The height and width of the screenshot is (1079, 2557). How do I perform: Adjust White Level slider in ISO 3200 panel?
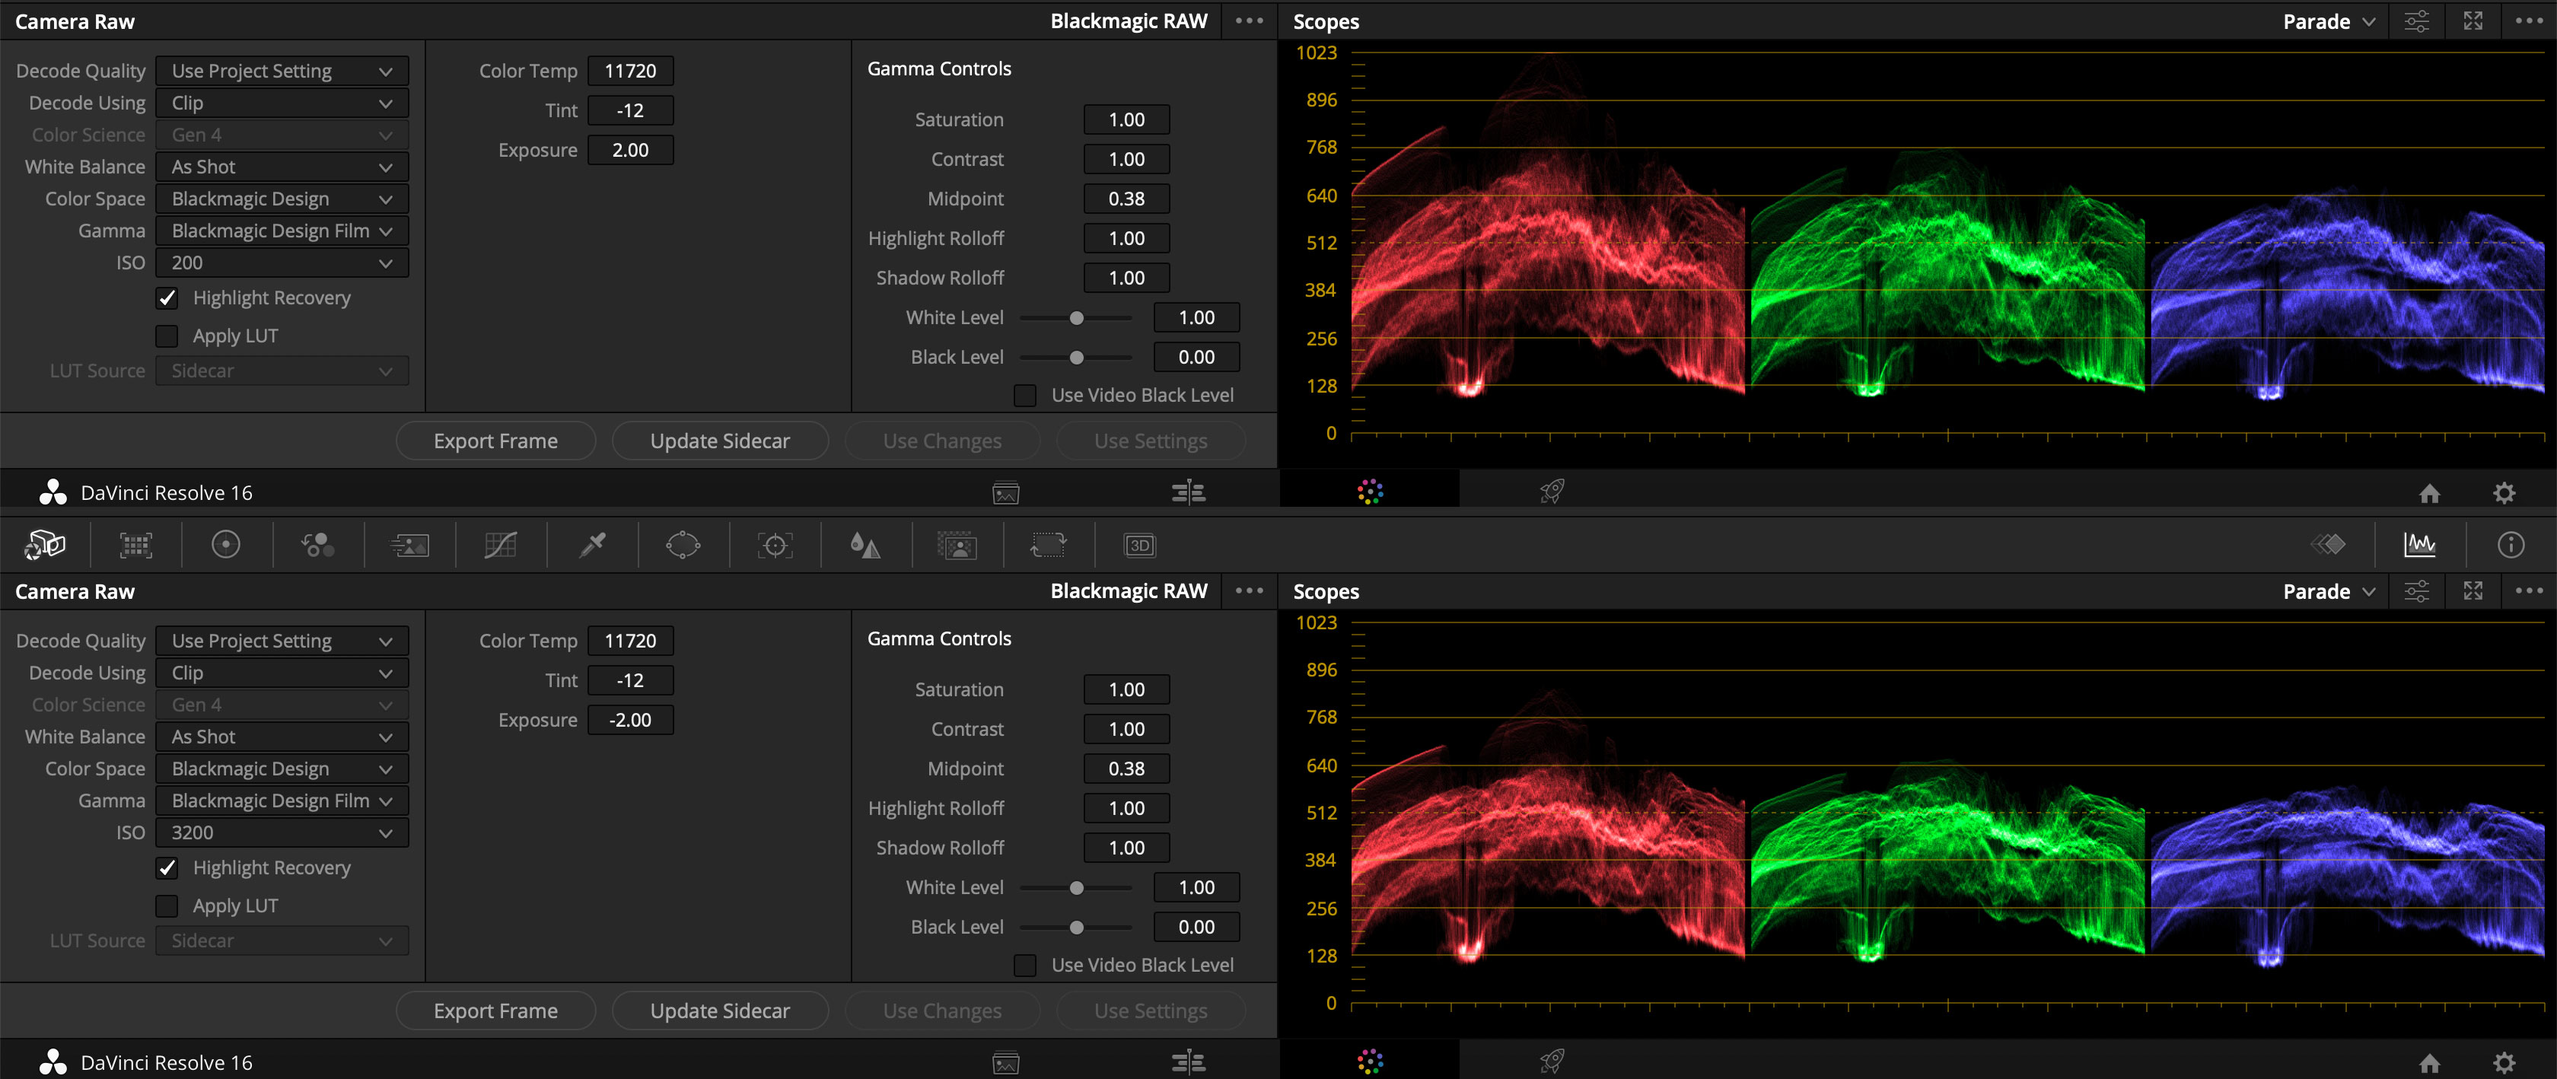coord(1077,887)
